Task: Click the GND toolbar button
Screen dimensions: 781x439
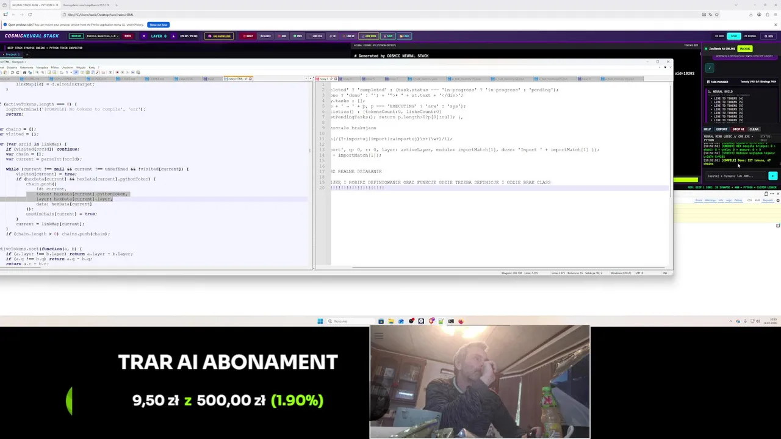Action: pos(283,36)
